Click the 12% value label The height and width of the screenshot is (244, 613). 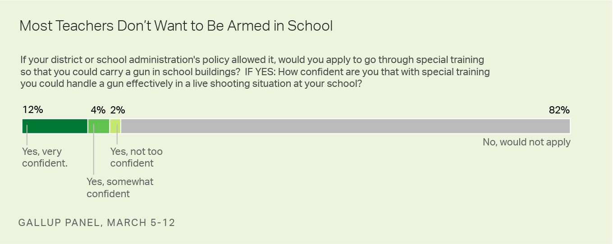pos(32,110)
